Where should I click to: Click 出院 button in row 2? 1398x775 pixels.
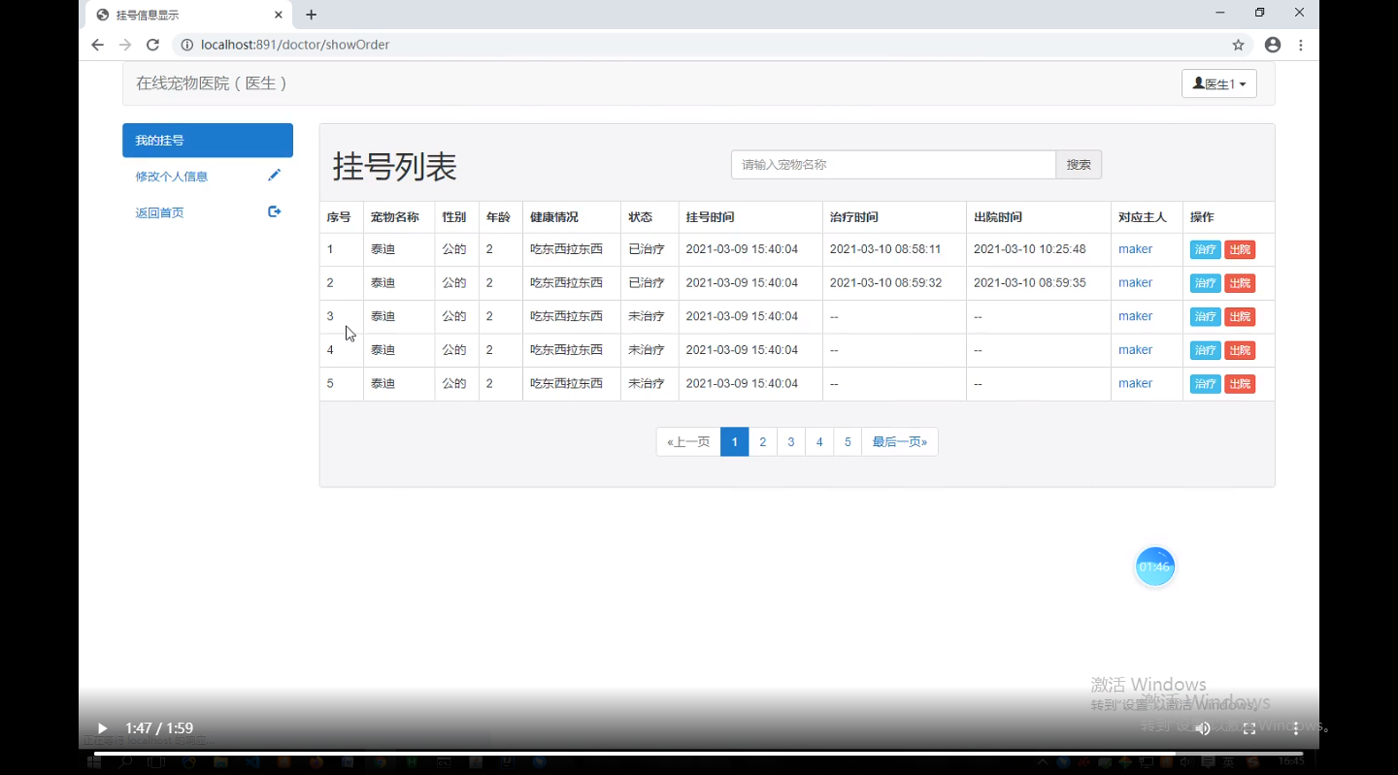click(x=1240, y=283)
